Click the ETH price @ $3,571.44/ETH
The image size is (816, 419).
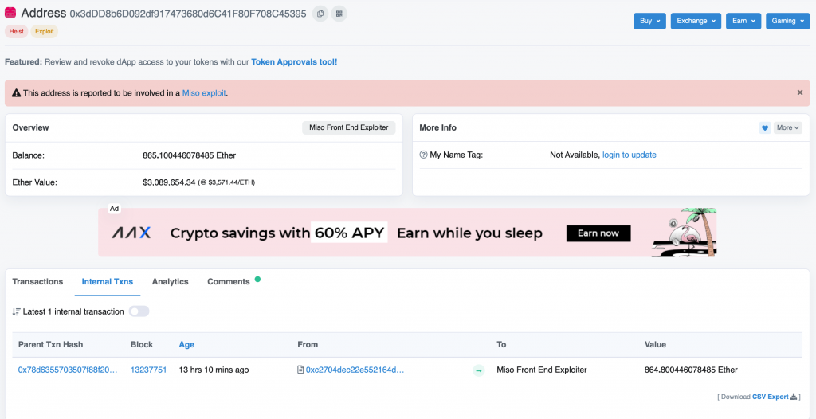(x=226, y=182)
